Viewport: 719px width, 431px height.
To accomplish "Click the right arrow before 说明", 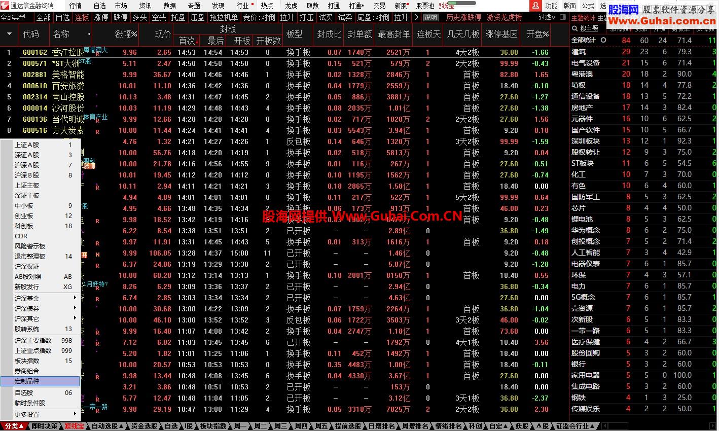I will click(x=416, y=17).
